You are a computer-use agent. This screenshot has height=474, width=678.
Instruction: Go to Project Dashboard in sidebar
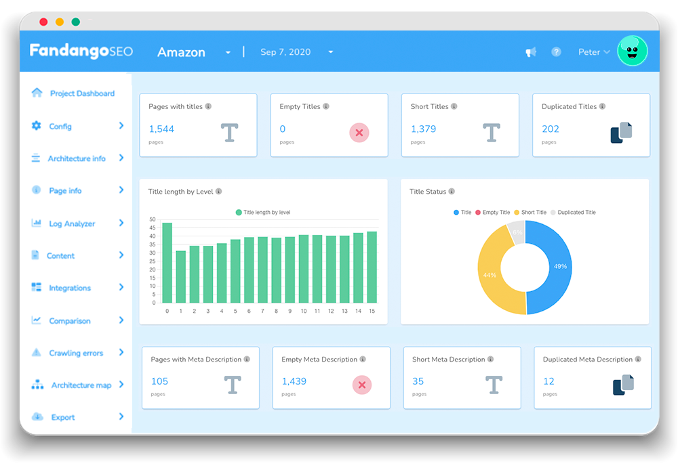82,93
